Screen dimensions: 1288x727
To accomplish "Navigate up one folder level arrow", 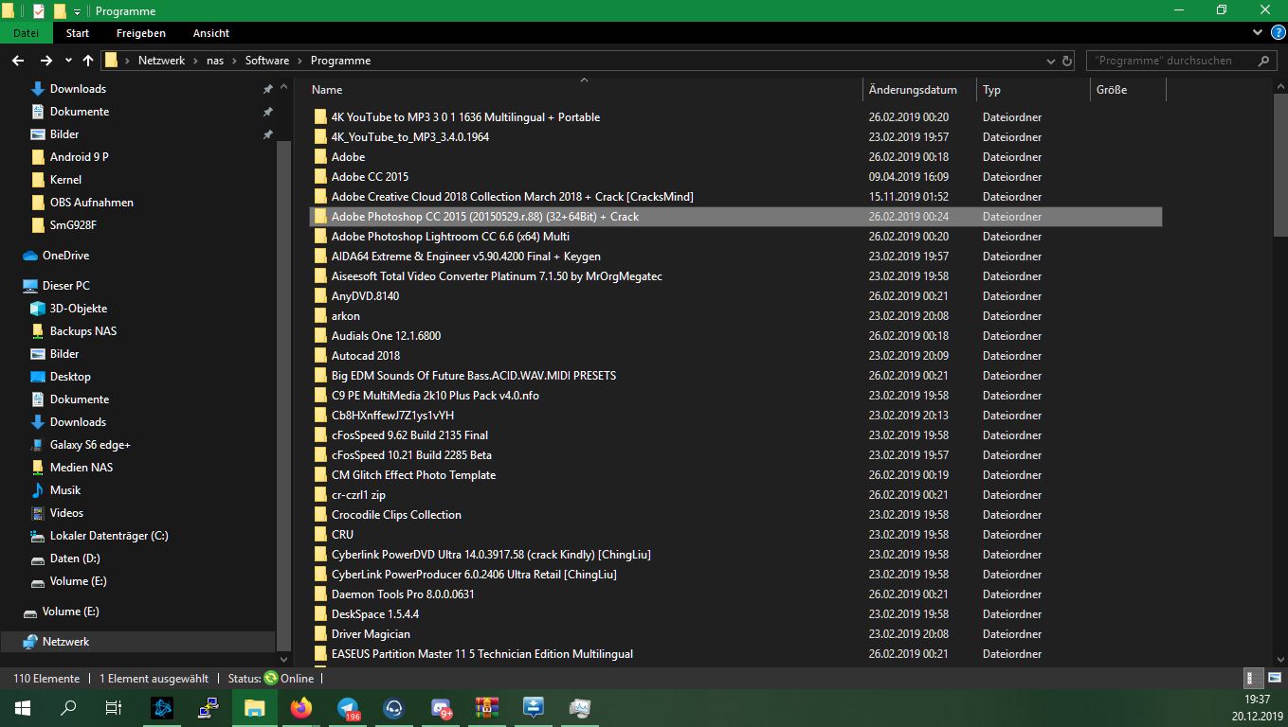I will pos(88,60).
